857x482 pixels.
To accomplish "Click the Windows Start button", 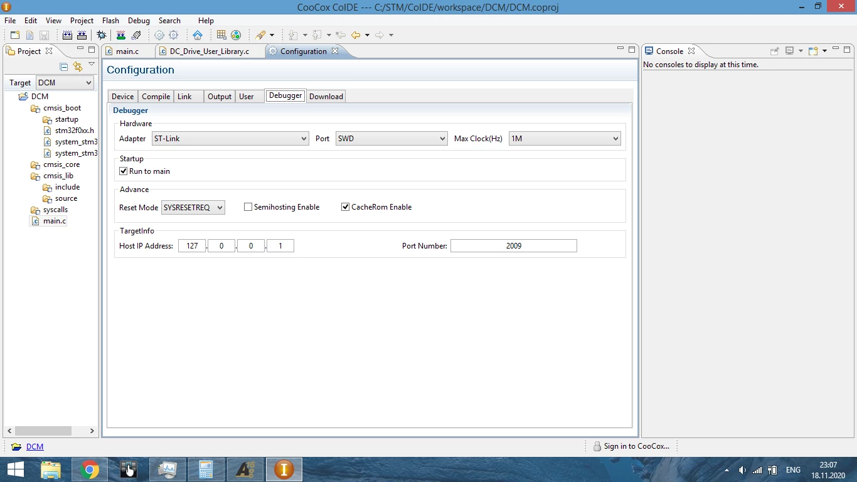I will pyautogui.click(x=15, y=469).
